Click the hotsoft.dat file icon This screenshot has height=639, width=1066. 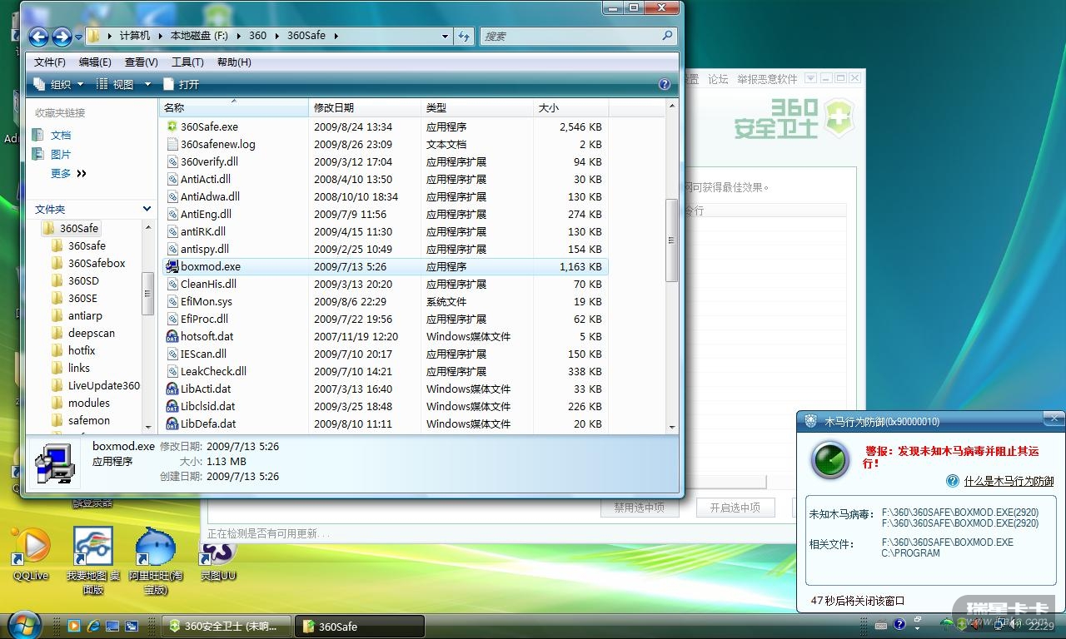(172, 336)
